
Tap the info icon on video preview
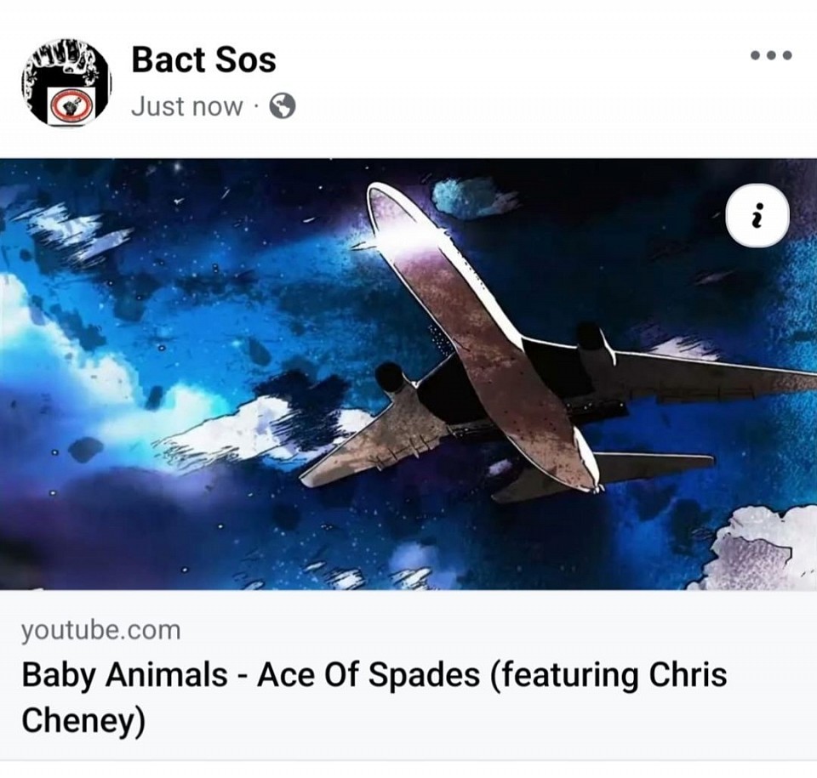coord(757,215)
